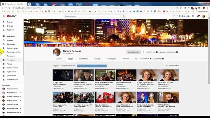Open the notifications bell in header

pos(198,16)
